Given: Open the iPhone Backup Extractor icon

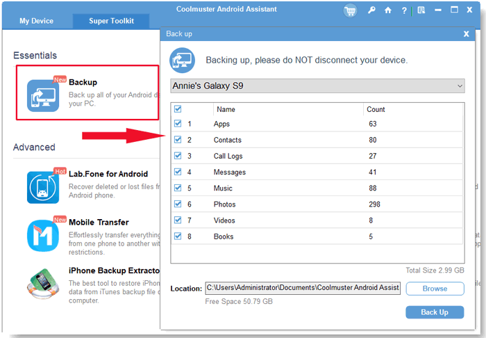Looking at the screenshot, I should point(43,282).
